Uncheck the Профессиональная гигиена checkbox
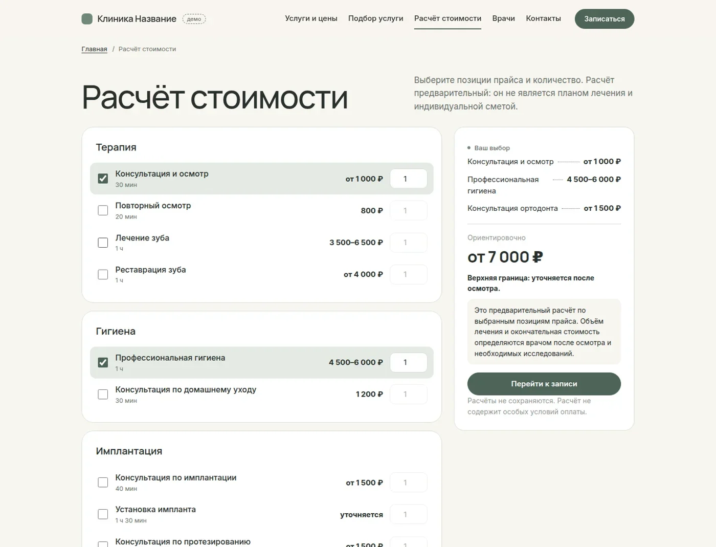Screen dimensions: 716x547 coord(103,362)
